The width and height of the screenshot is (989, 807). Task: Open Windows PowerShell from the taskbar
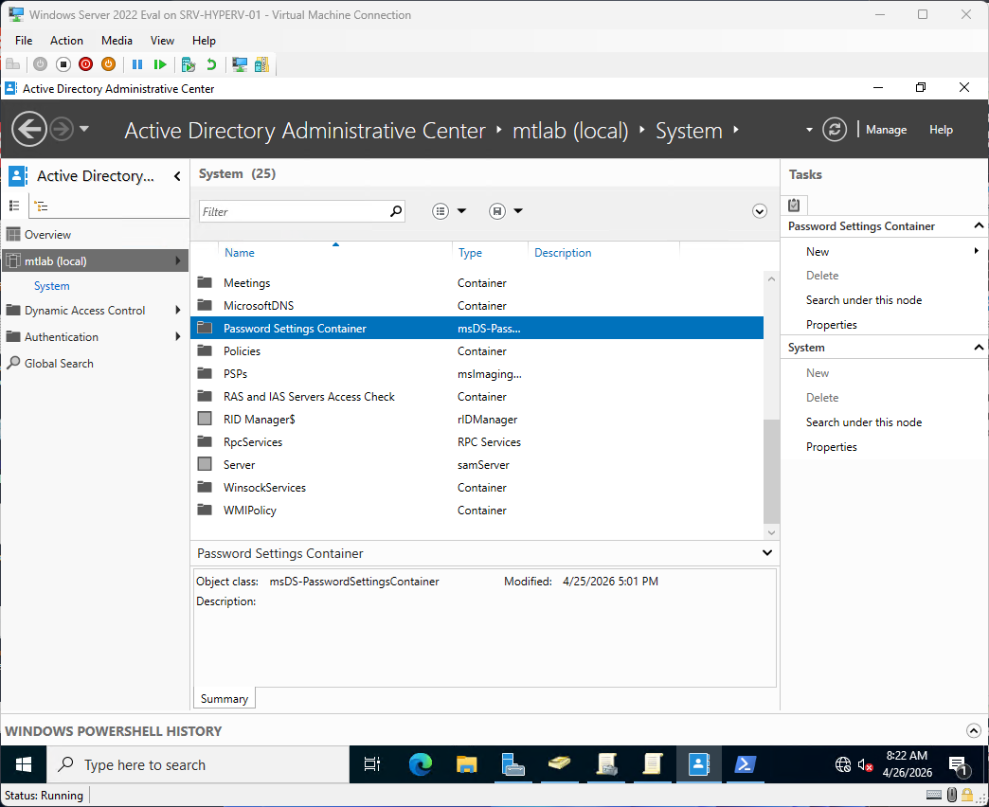pyautogui.click(x=746, y=764)
